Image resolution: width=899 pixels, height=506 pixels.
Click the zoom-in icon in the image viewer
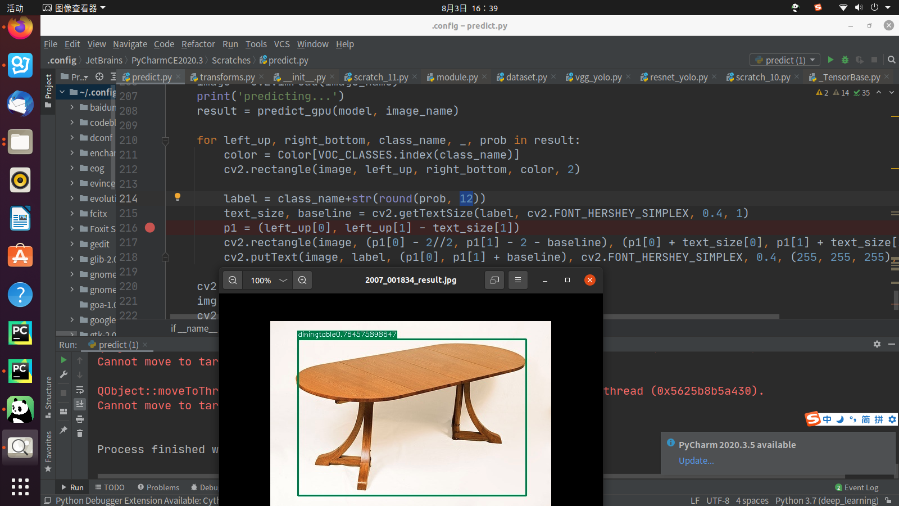tap(302, 280)
